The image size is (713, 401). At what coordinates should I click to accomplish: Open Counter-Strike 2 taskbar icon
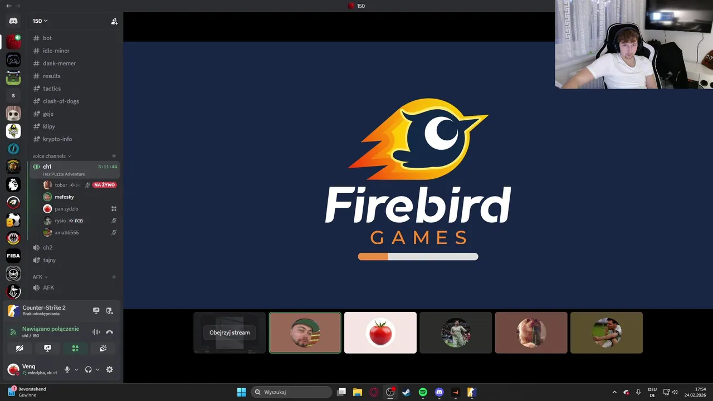tap(472, 392)
